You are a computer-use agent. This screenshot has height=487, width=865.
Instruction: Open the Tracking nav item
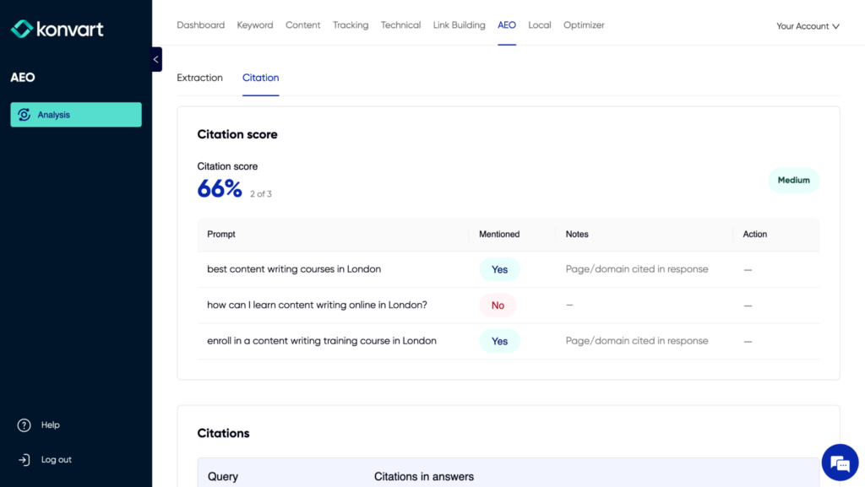pyautogui.click(x=351, y=25)
